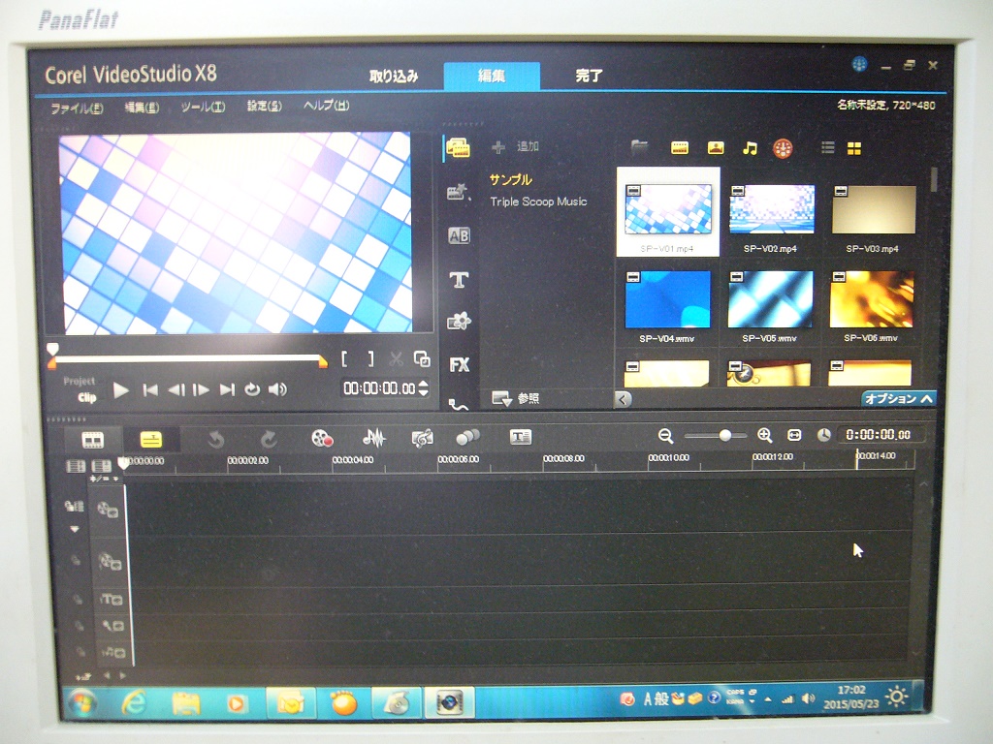The width and height of the screenshot is (993, 744).
Task: Step back to previous frame
Action: point(176,390)
